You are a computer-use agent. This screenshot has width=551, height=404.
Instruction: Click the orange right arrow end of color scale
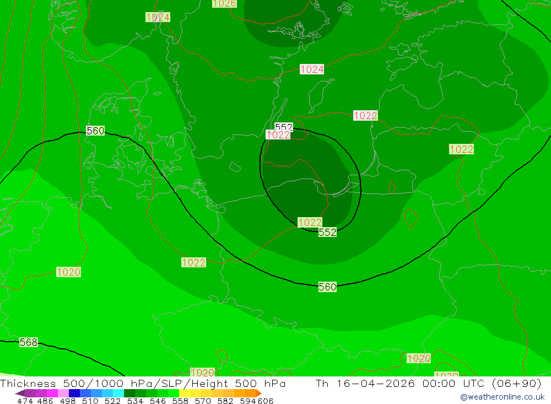258,393
